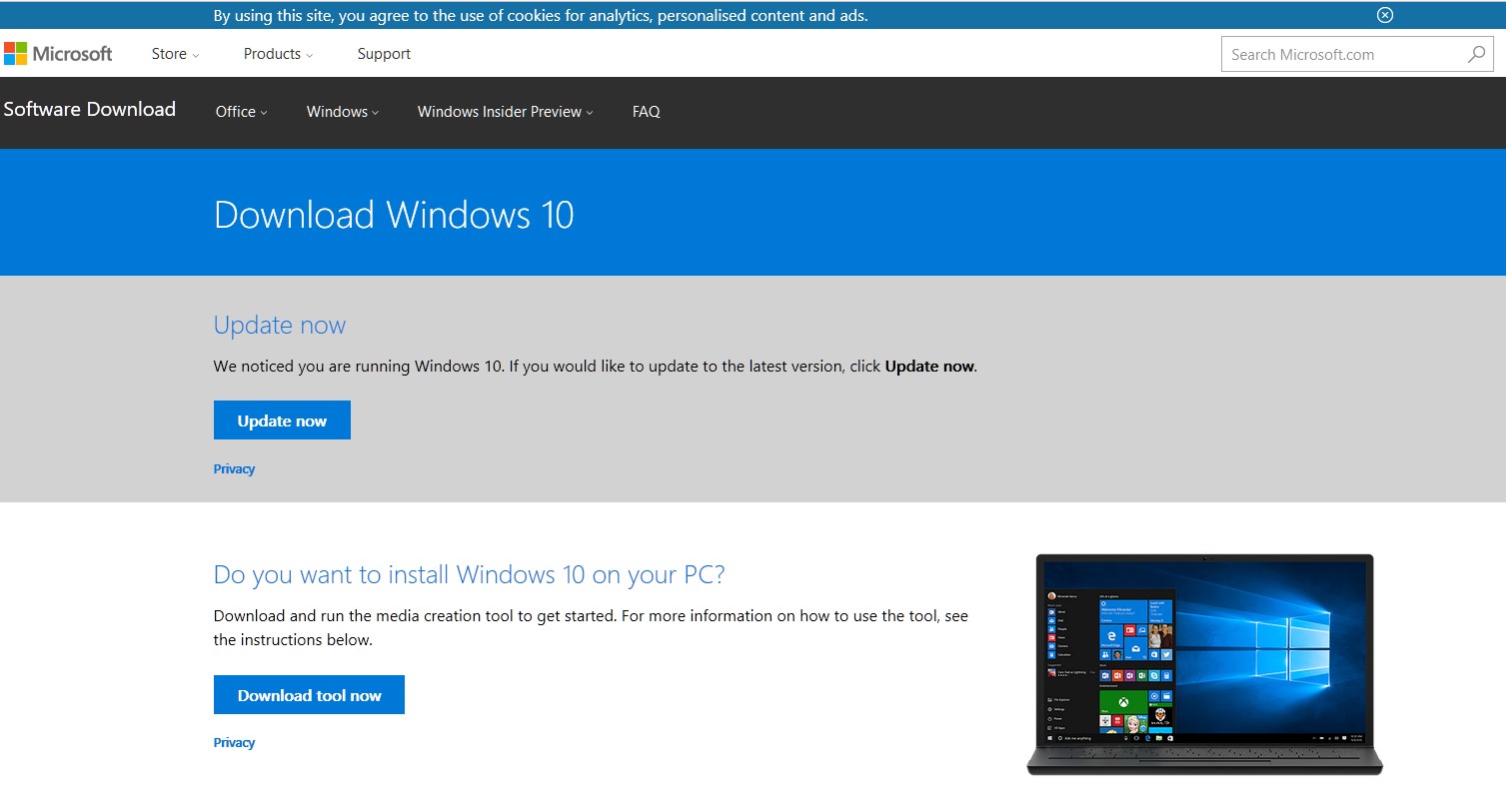Click the cookie consent message text

click(541, 15)
